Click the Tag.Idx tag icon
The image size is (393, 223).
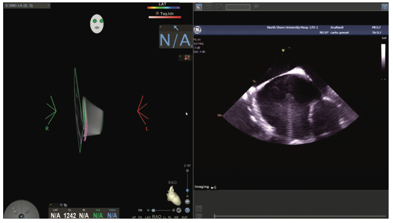pyautogui.click(x=157, y=13)
